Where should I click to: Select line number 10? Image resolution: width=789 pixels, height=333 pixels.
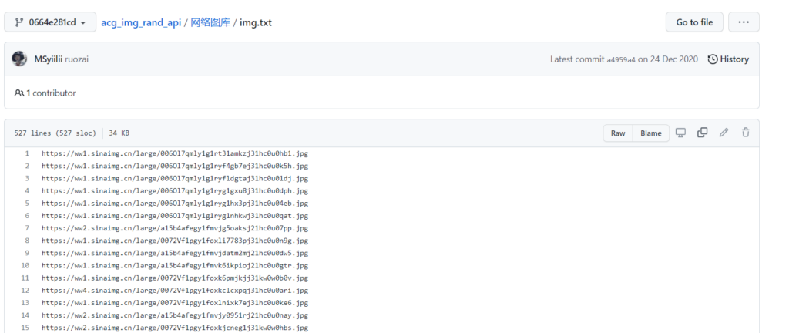[25, 266]
